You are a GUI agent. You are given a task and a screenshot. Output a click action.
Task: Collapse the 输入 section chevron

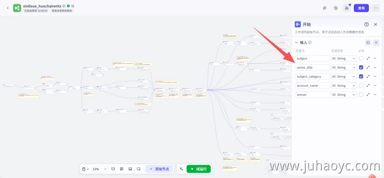(x=296, y=43)
